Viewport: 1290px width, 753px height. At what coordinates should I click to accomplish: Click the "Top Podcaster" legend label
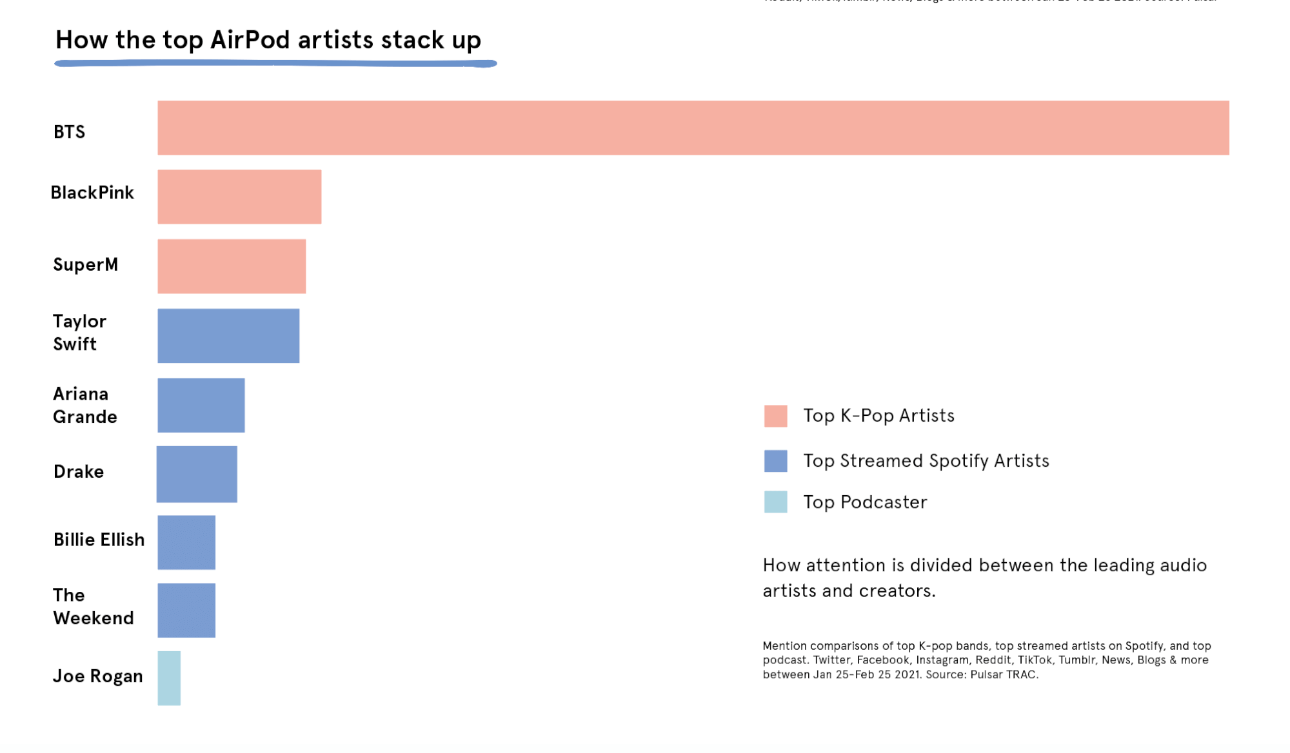coord(865,502)
